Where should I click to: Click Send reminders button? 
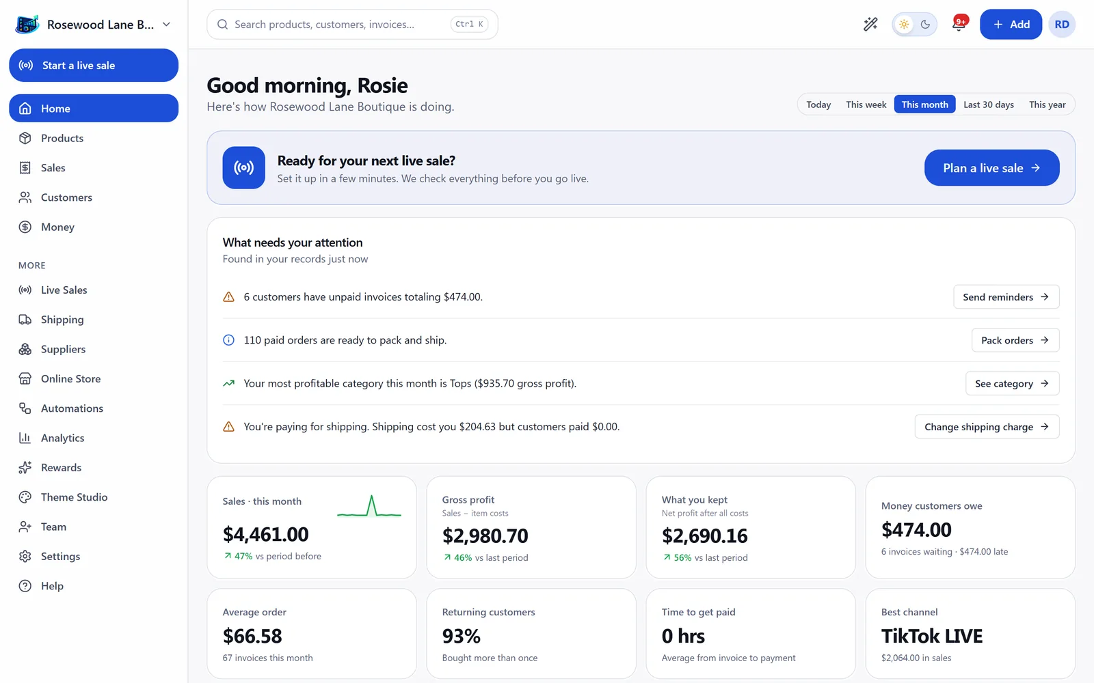click(1006, 297)
